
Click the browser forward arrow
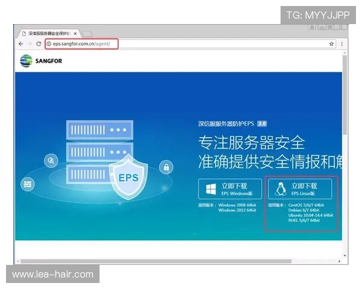pyautogui.click(x=30, y=44)
